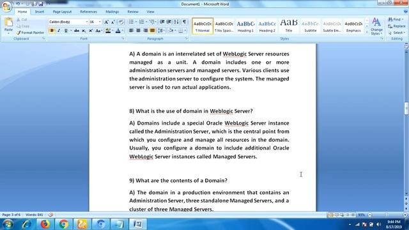The height and width of the screenshot is (230, 409).
Task: Increase paragraph indent
Action: [x=169, y=22]
